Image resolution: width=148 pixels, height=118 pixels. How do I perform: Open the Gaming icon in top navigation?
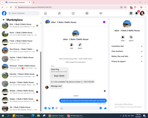101,13
